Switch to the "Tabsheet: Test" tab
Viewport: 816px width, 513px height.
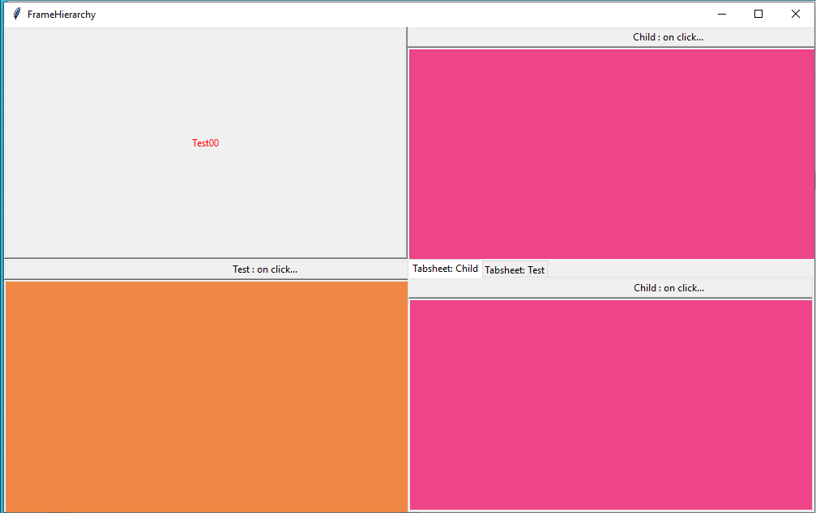(515, 269)
